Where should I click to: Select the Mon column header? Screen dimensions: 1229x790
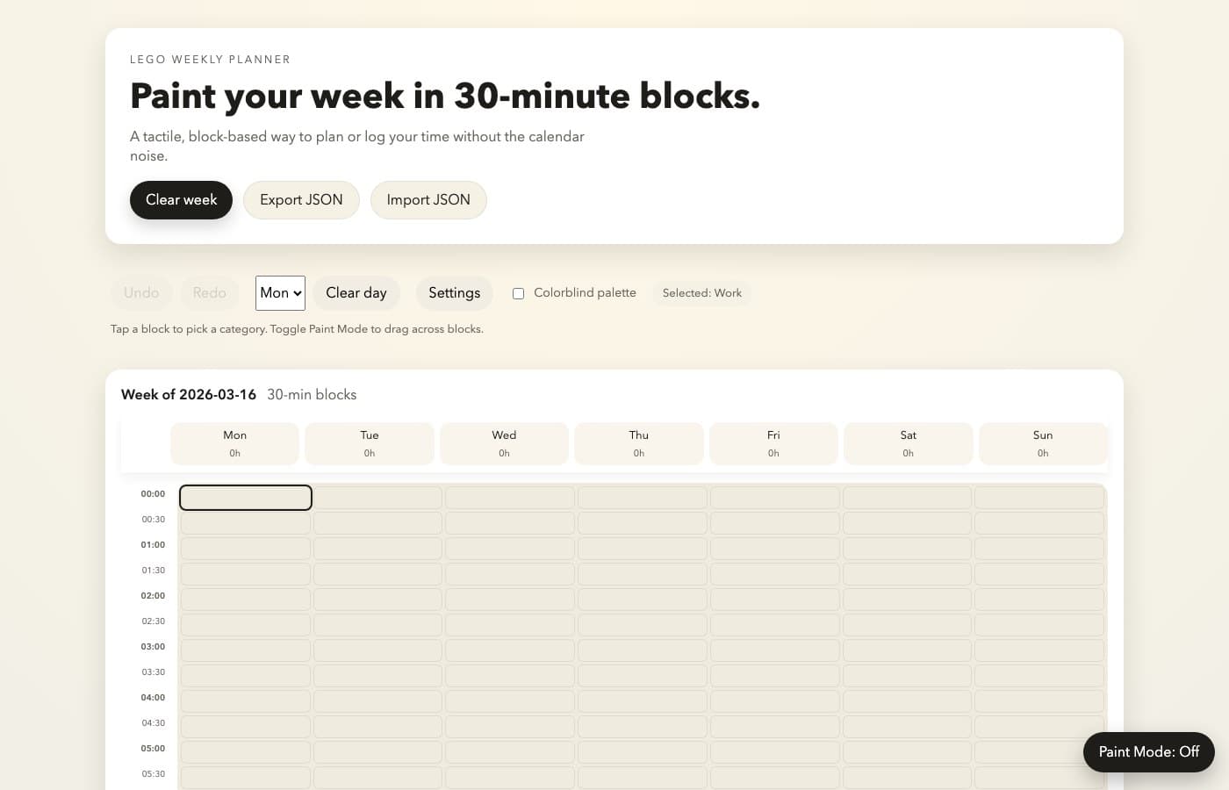pos(234,443)
